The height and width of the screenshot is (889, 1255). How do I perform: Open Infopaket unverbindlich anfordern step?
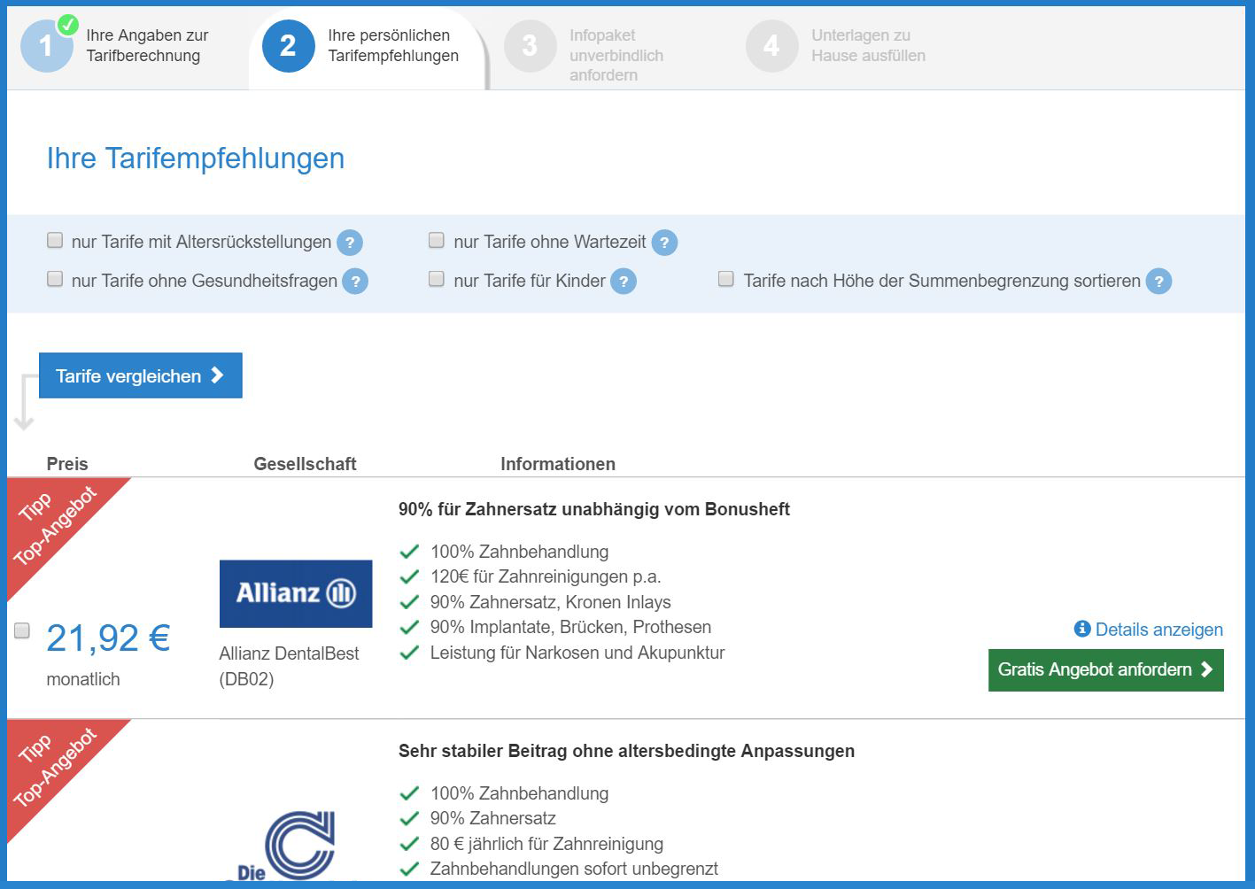(616, 55)
